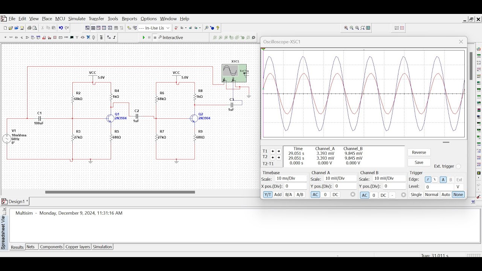Image resolution: width=482 pixels, height=271 pixels.
Task: Stop the simulation with the square button
Action: pyautogui.click(x=155, y=38)
